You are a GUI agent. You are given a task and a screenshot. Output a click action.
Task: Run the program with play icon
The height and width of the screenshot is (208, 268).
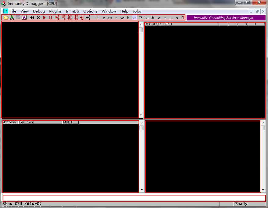[x=45, y=18]
